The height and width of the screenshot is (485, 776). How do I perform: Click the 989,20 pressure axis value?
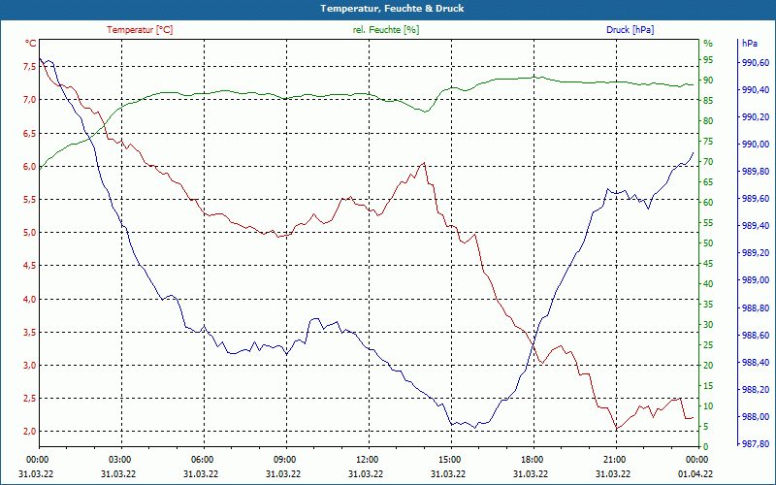click(756, 253)
